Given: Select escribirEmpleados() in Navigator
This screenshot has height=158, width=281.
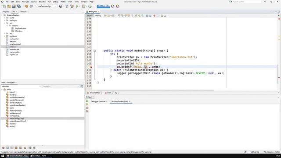Looking at the screenshot, I should point(17,97).
